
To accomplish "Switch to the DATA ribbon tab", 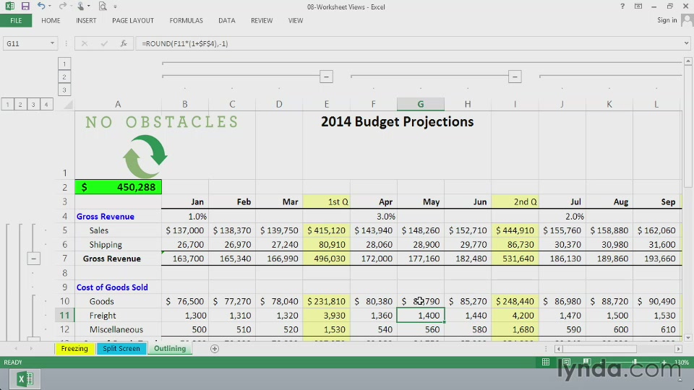I will pos(226,21).
